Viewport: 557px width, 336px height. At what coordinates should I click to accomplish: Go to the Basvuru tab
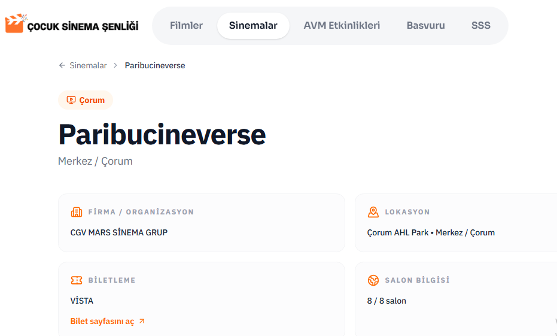tap(425, 26)
